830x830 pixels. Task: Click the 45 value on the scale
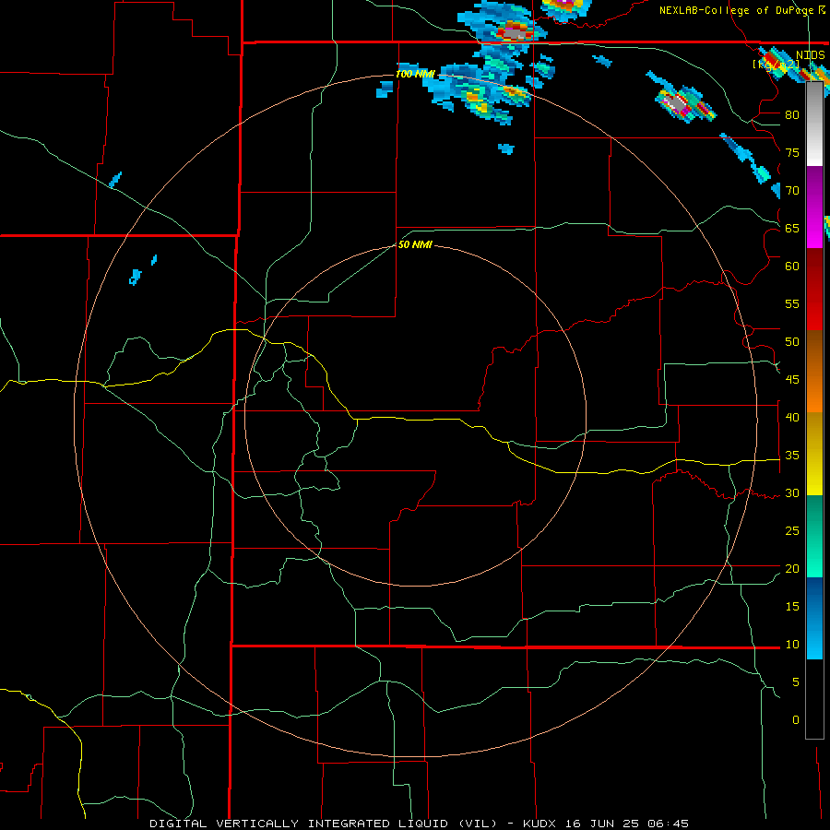[792, 380]
